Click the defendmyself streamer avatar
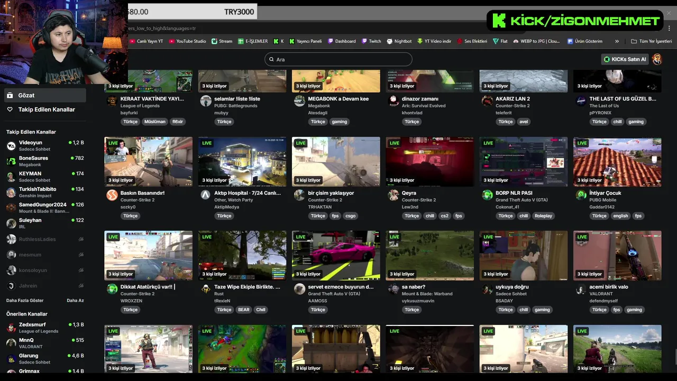 (581, 289)
